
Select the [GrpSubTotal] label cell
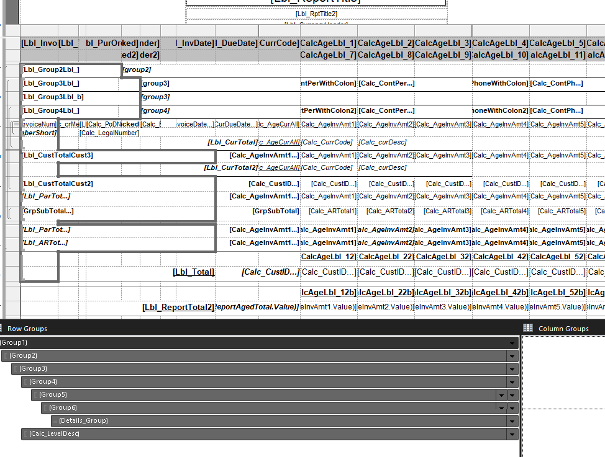[x=276, y=211]
